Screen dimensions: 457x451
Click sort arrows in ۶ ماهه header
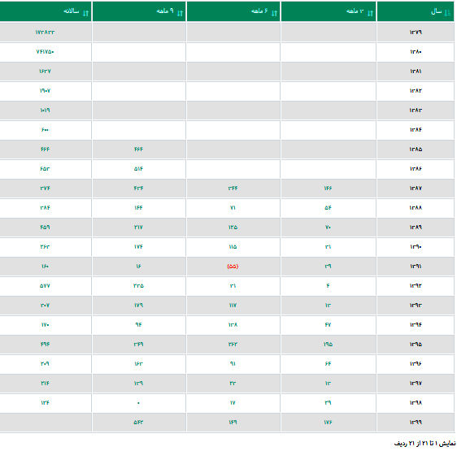pyautogui.click(x=274, y=13)
